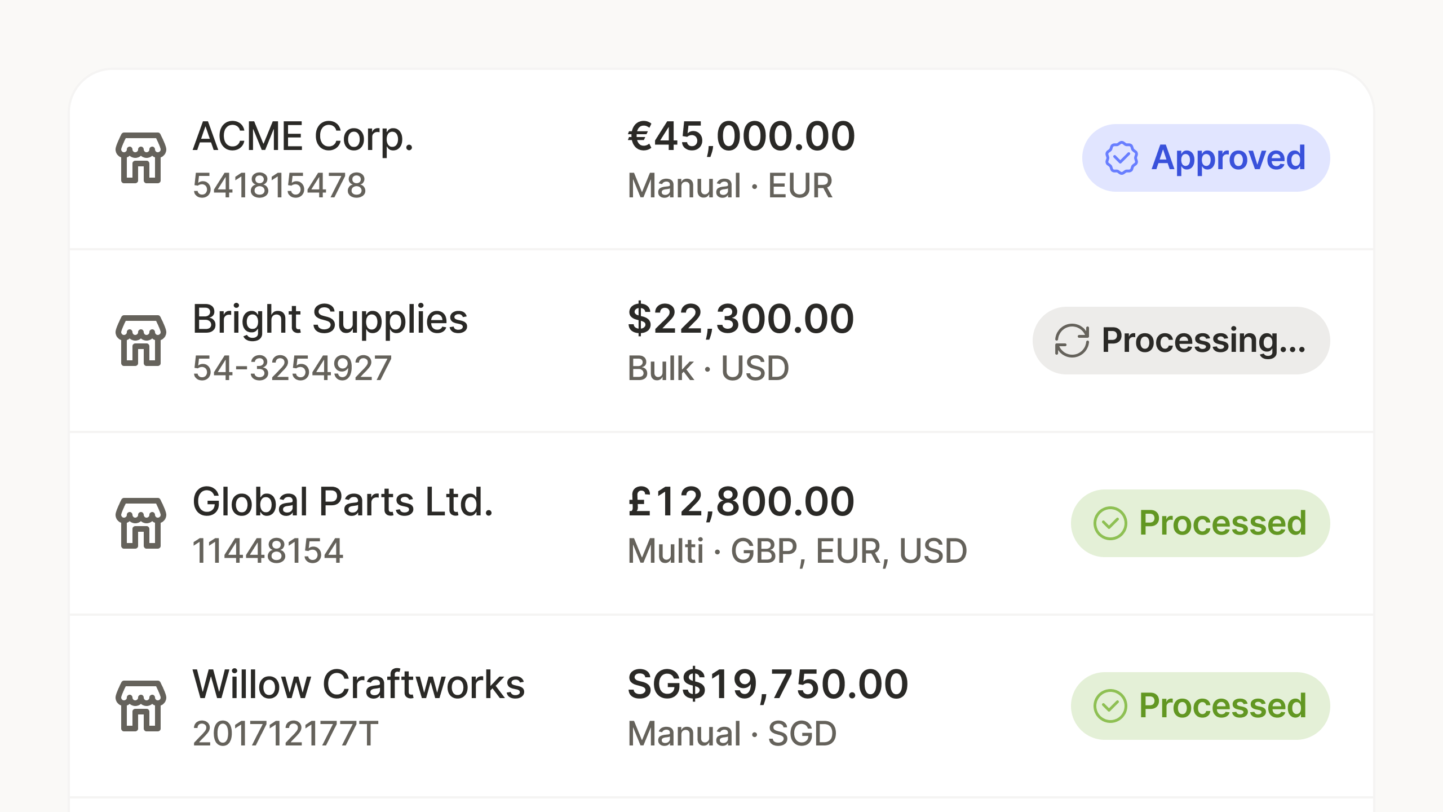Select the Willow Craftworks vendor name

[358, 685]
